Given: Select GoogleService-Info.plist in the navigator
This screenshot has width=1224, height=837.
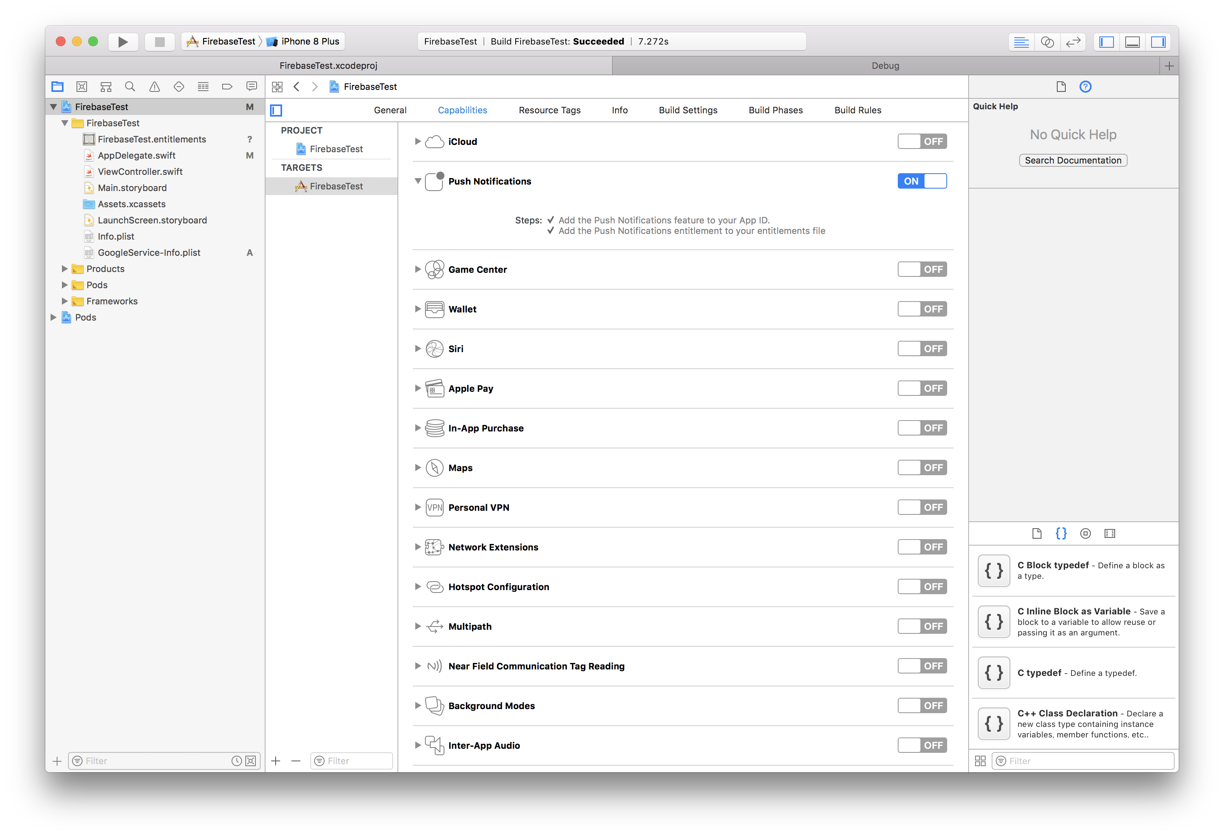Looking at the screenshot, I should coord(149,252).
